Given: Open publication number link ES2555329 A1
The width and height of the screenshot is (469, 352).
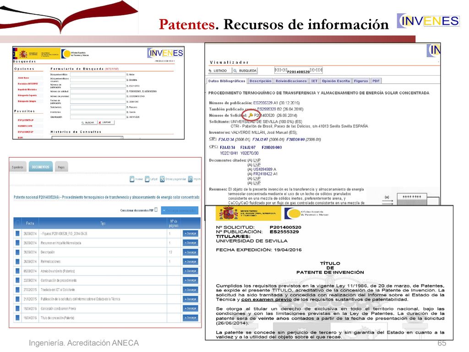Looking at the screenshot, I should [266, 103].
